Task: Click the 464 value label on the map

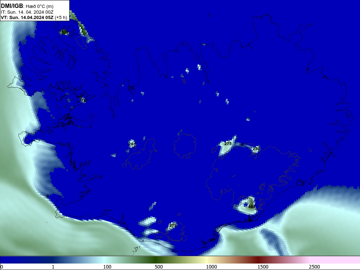Action: click(x=252, y=207)
